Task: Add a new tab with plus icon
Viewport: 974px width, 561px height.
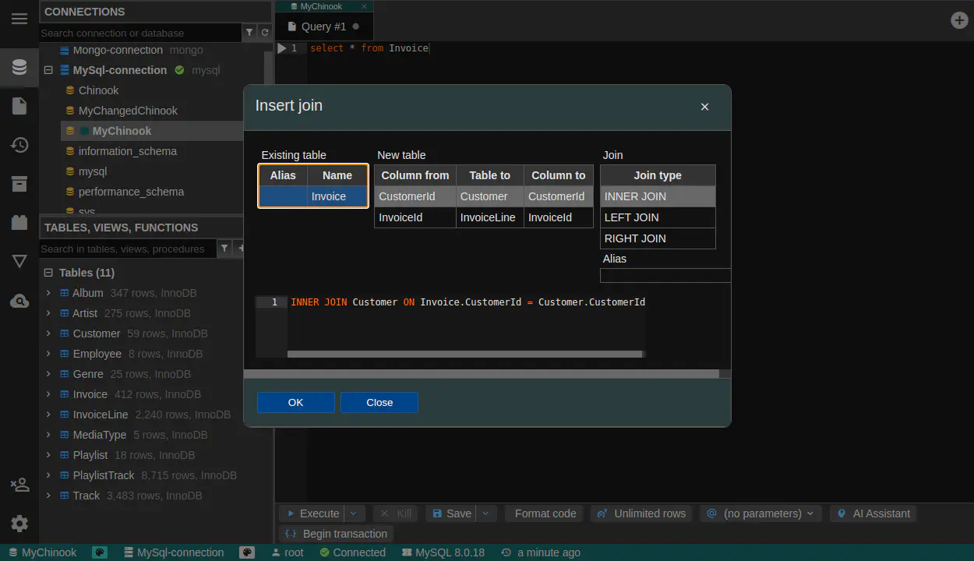Action: pos(960,20)
